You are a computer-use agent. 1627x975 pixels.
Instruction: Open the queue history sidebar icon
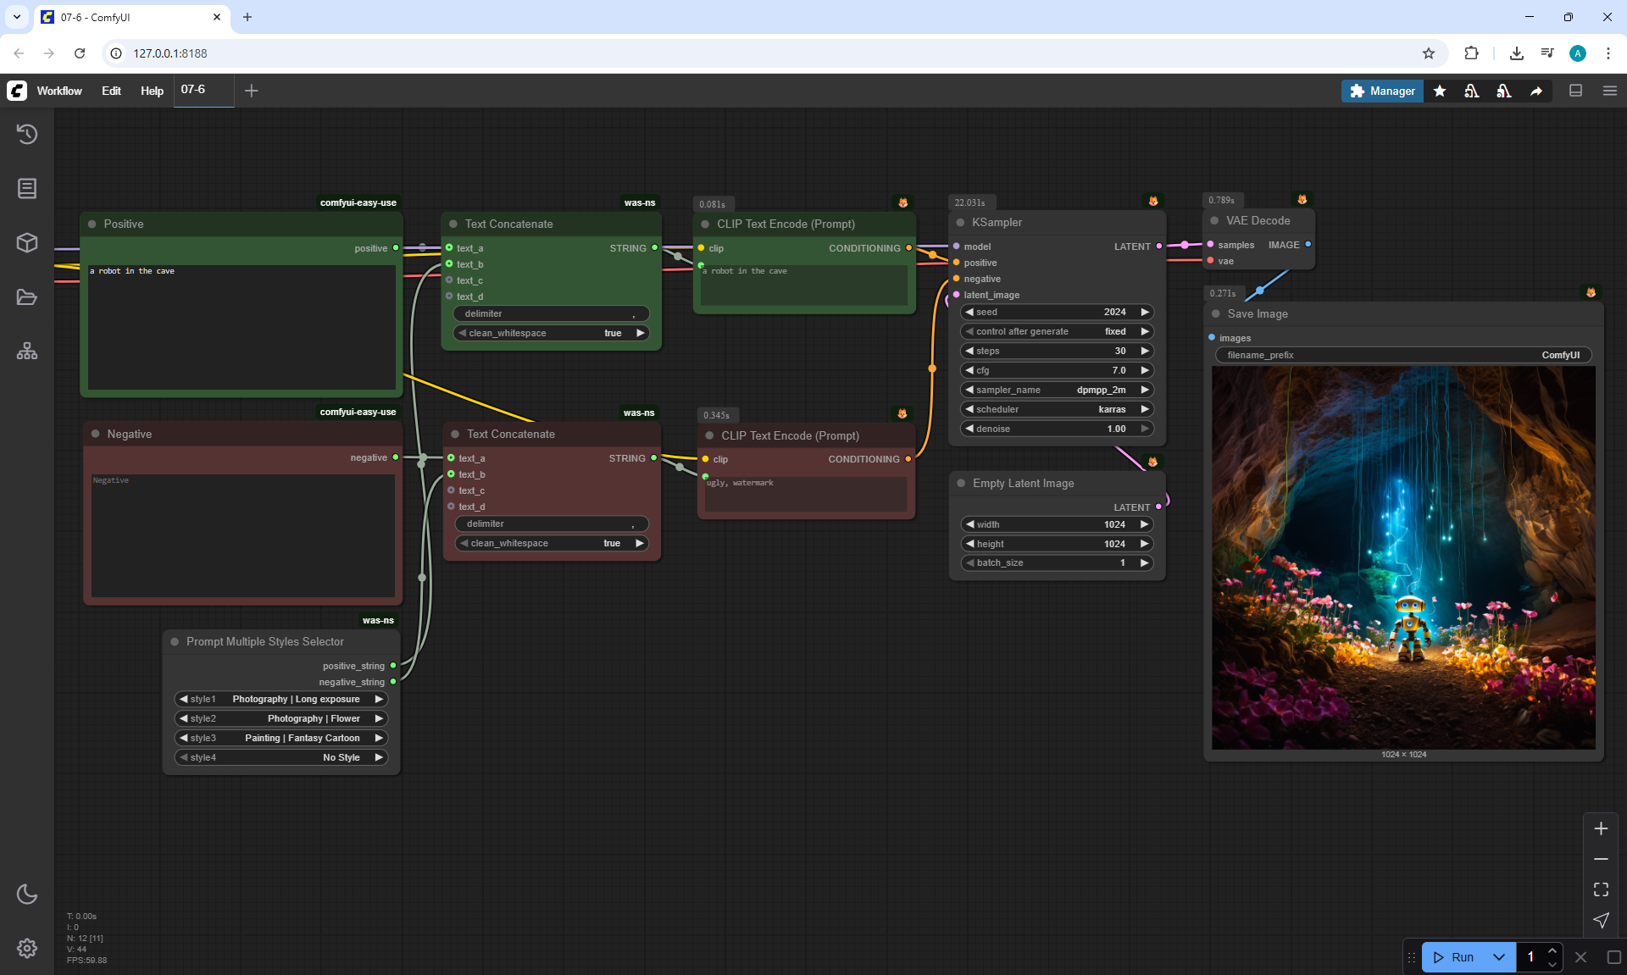pyautogui.click(x=27, y=134)
